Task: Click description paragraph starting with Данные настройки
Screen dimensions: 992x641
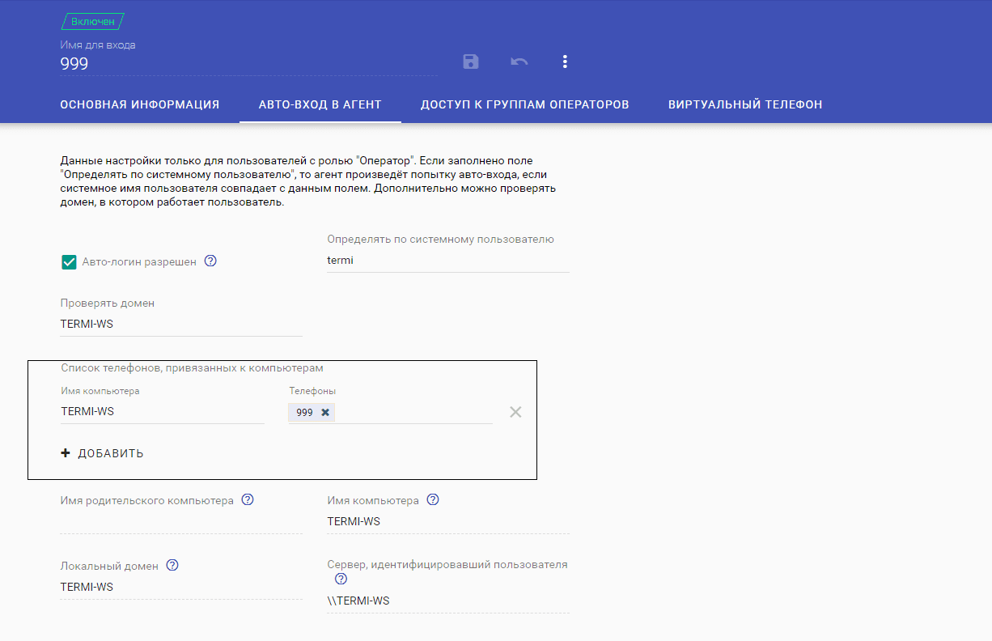Action: 307,182
